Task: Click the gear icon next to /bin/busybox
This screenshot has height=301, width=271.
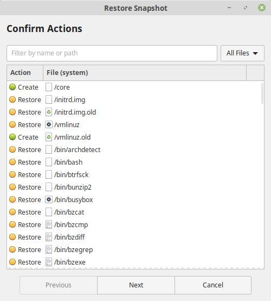Action: (49, 199)
